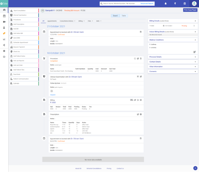Click the patient search input field

click(x=119, y=4)
